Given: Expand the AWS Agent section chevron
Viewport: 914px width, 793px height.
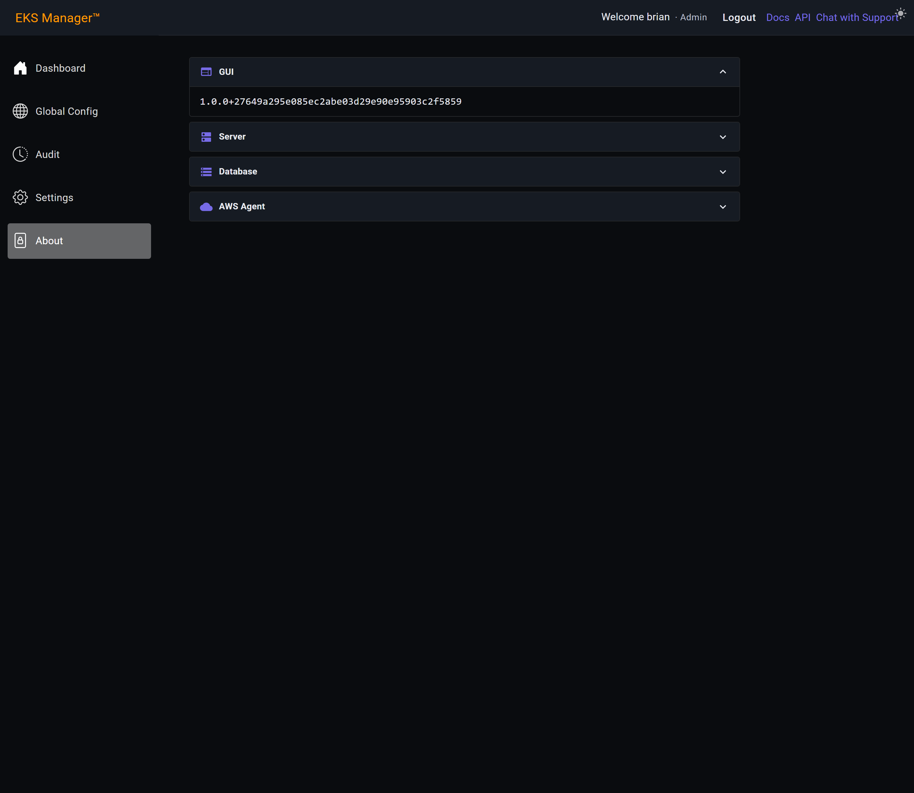Looking at the screenshot, I should (723, 207).
